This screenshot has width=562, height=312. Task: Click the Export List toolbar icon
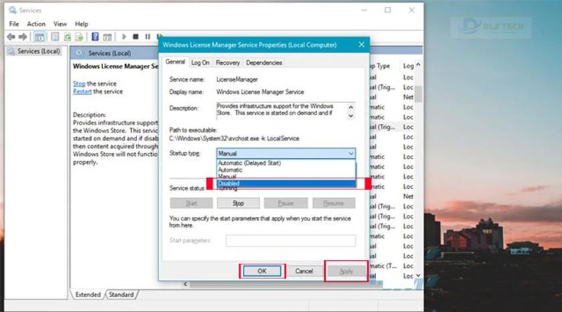(x=79, y=37)
